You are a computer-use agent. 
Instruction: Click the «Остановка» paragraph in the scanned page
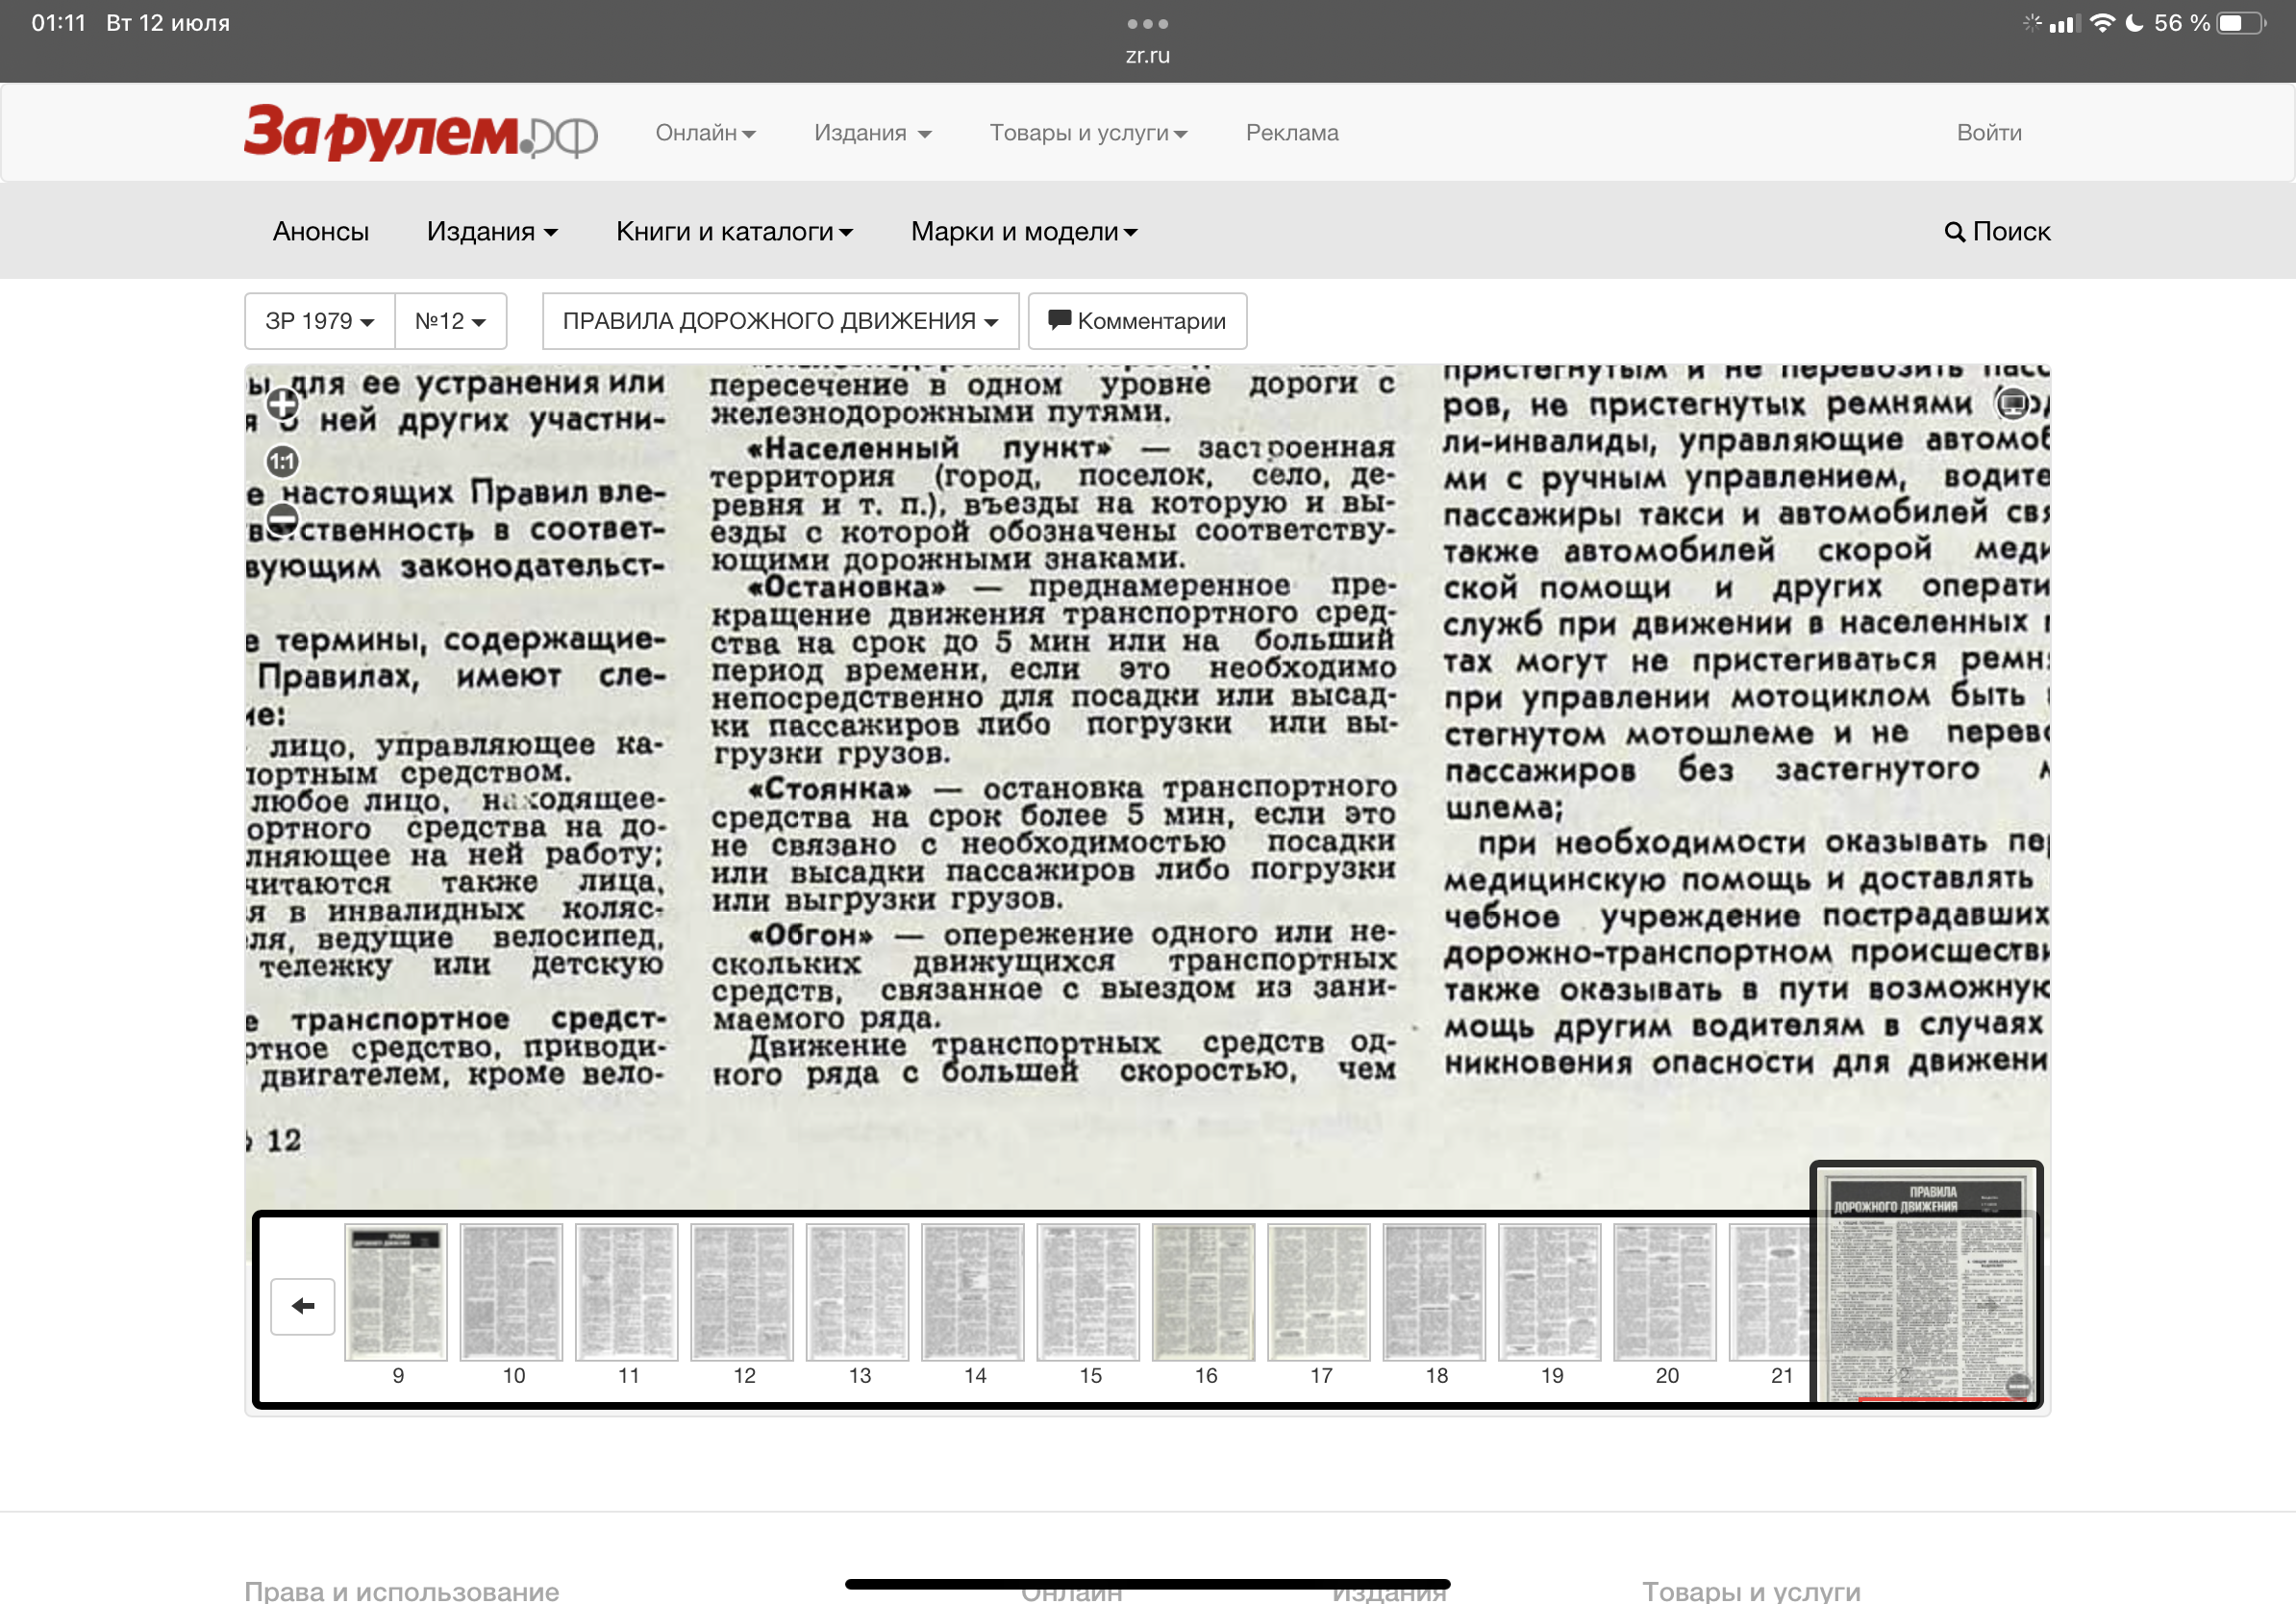click(1053, 669)
